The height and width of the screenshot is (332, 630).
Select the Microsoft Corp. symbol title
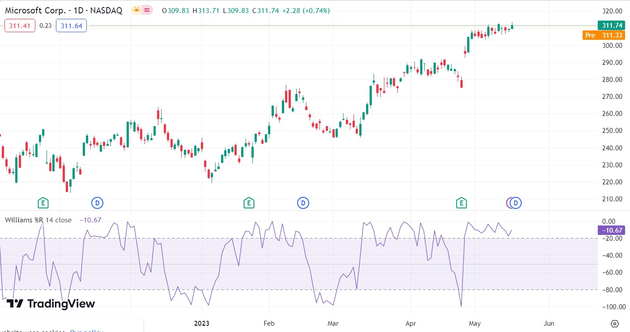click(64, 11)
